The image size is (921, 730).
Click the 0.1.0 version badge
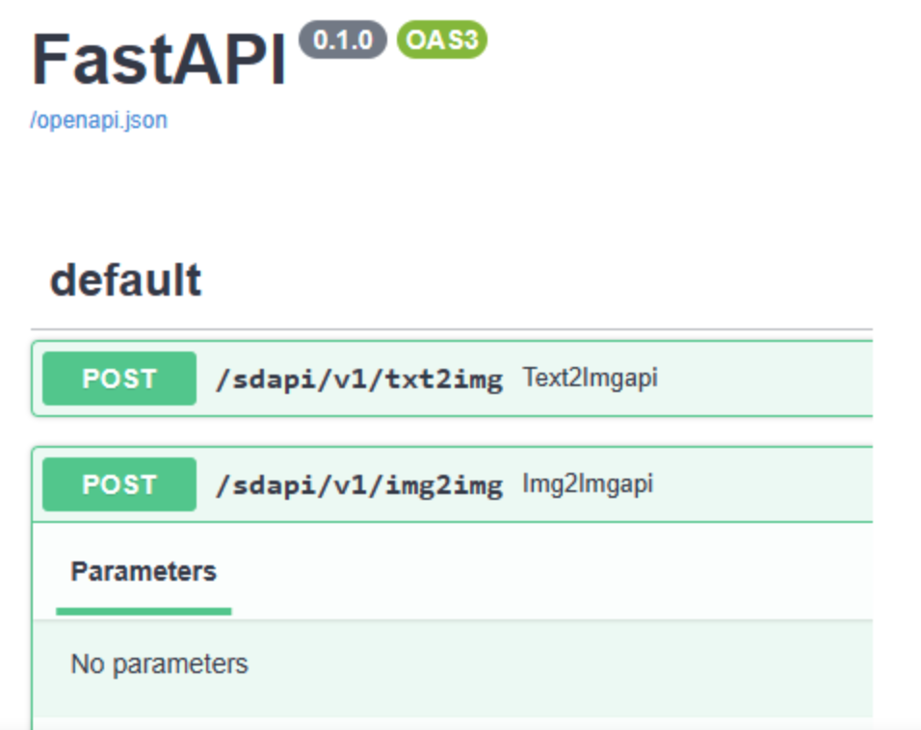coord(343,39)
